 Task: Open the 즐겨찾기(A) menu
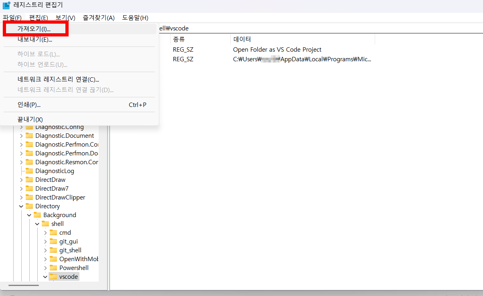(x=99, y=18)
